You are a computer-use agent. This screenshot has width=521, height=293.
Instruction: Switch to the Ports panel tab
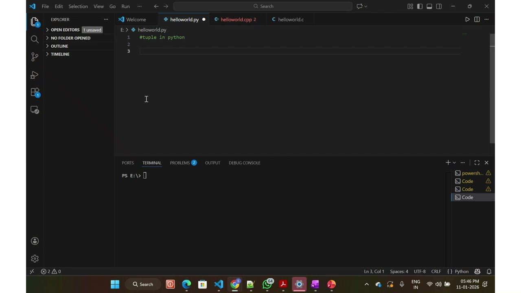point(128,163)
